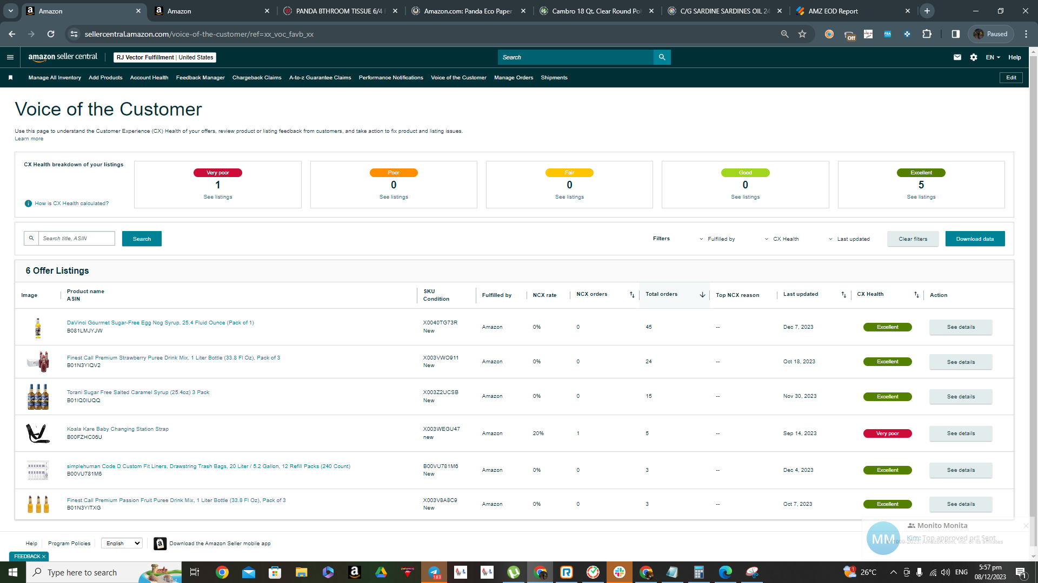The image size is (1038, 583).
Task: Open the English language selector in footer
Action: 122,544
